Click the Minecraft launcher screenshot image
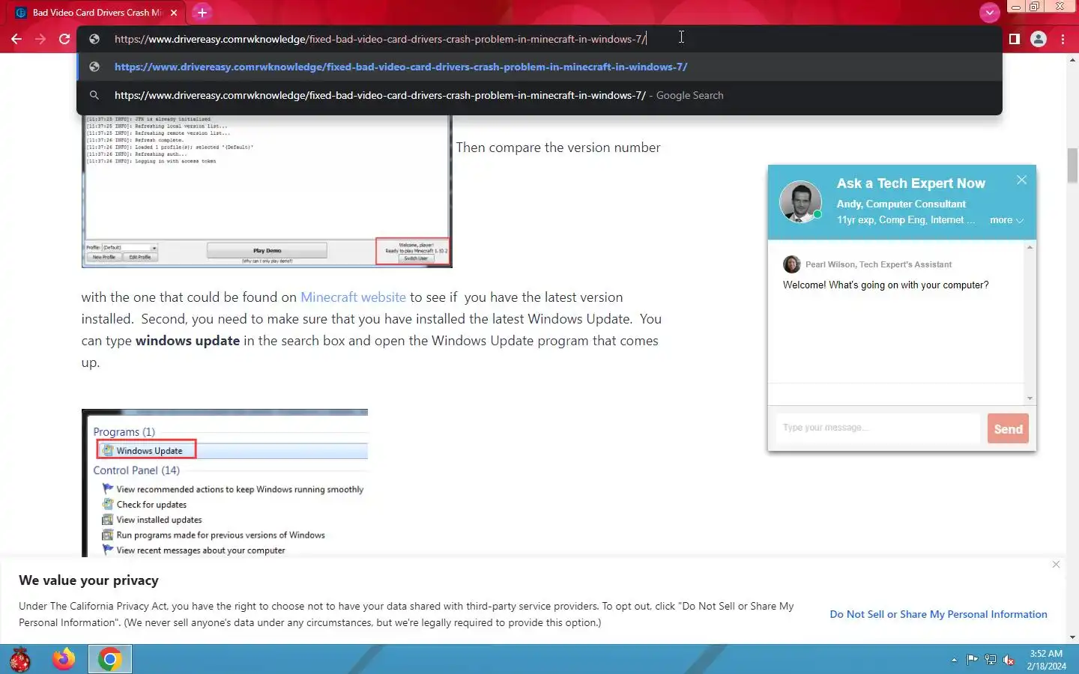Screen dimensions: 1079x674 [x=267, y=191]
